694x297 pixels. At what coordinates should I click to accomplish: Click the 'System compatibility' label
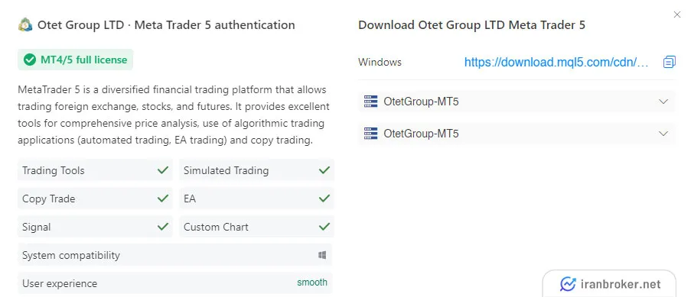pos(71,256)
